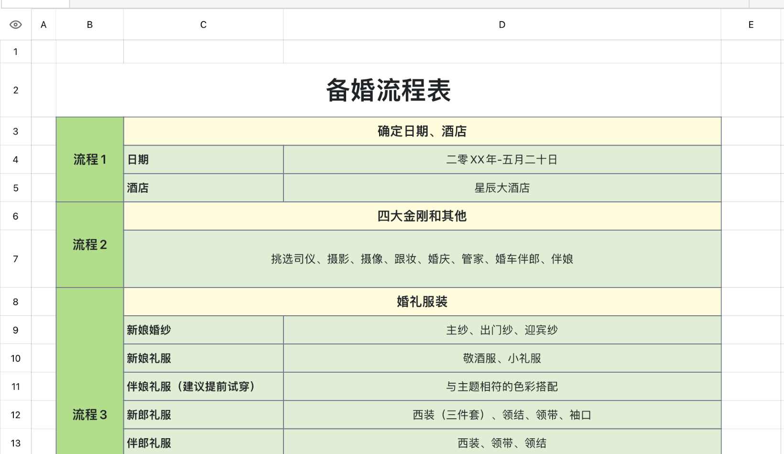Select the 流程 3 merged cell

click(89, 371)
